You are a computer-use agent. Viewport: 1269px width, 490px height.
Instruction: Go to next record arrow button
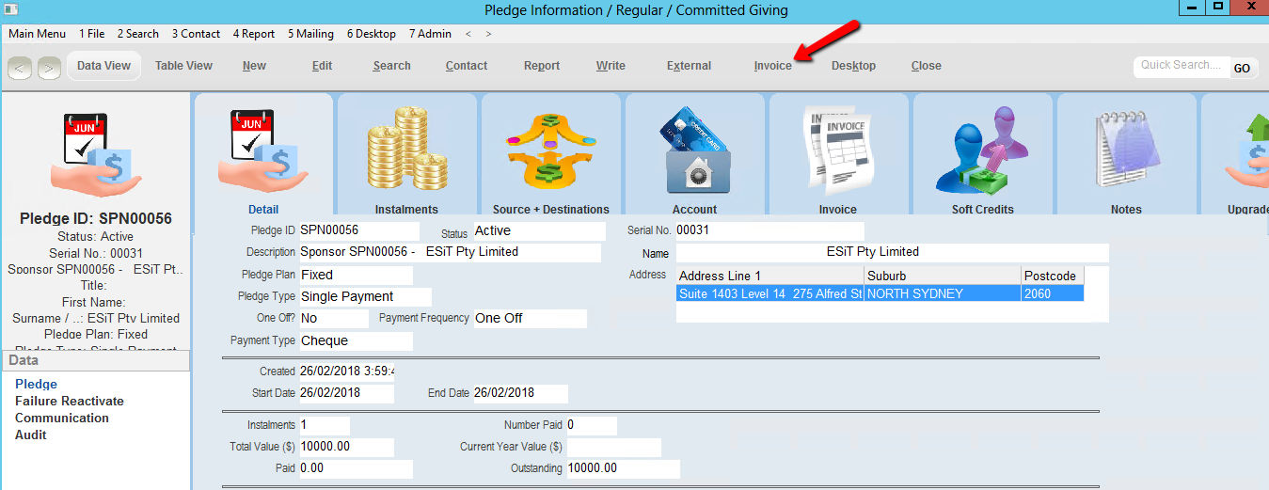[49, 68]
